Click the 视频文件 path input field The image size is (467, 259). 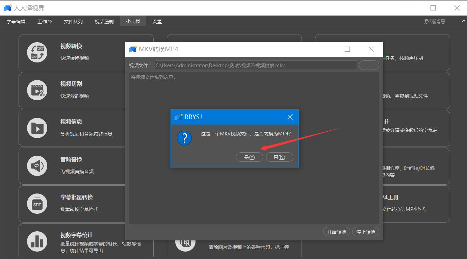click(255, 65)
